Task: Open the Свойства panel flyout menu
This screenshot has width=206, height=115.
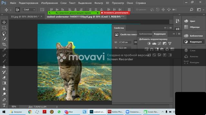Action: (171, 28)
